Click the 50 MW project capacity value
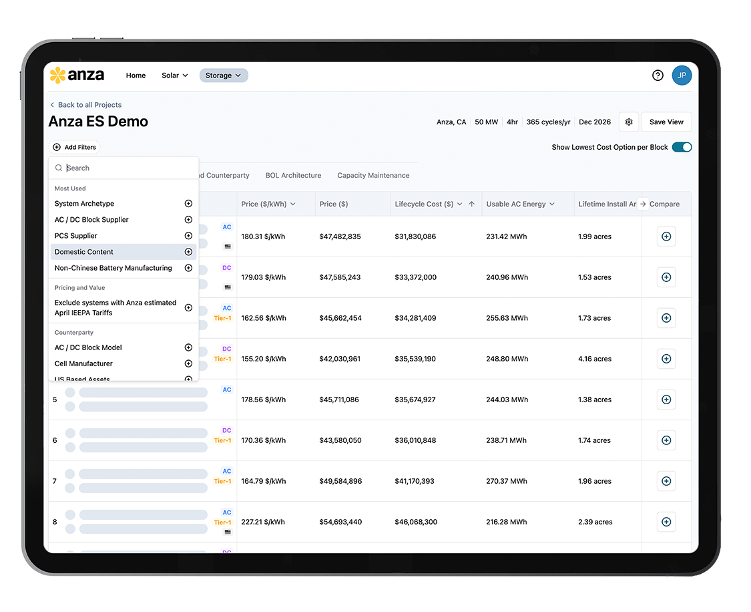The width and height of the screenshot is (751, 612). (x=486, y=122)
